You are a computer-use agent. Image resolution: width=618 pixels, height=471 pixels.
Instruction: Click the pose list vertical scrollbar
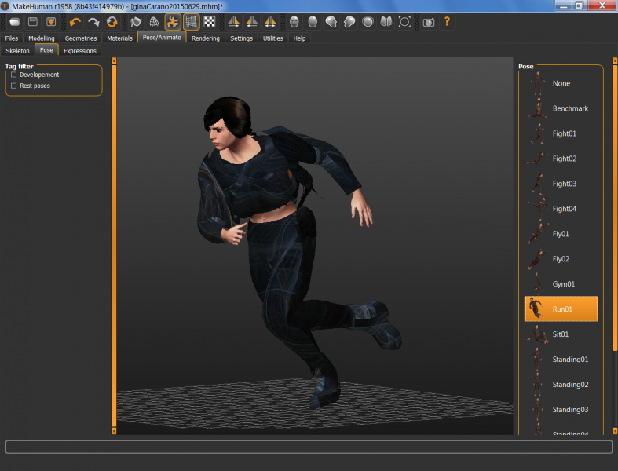coord(614,208)
